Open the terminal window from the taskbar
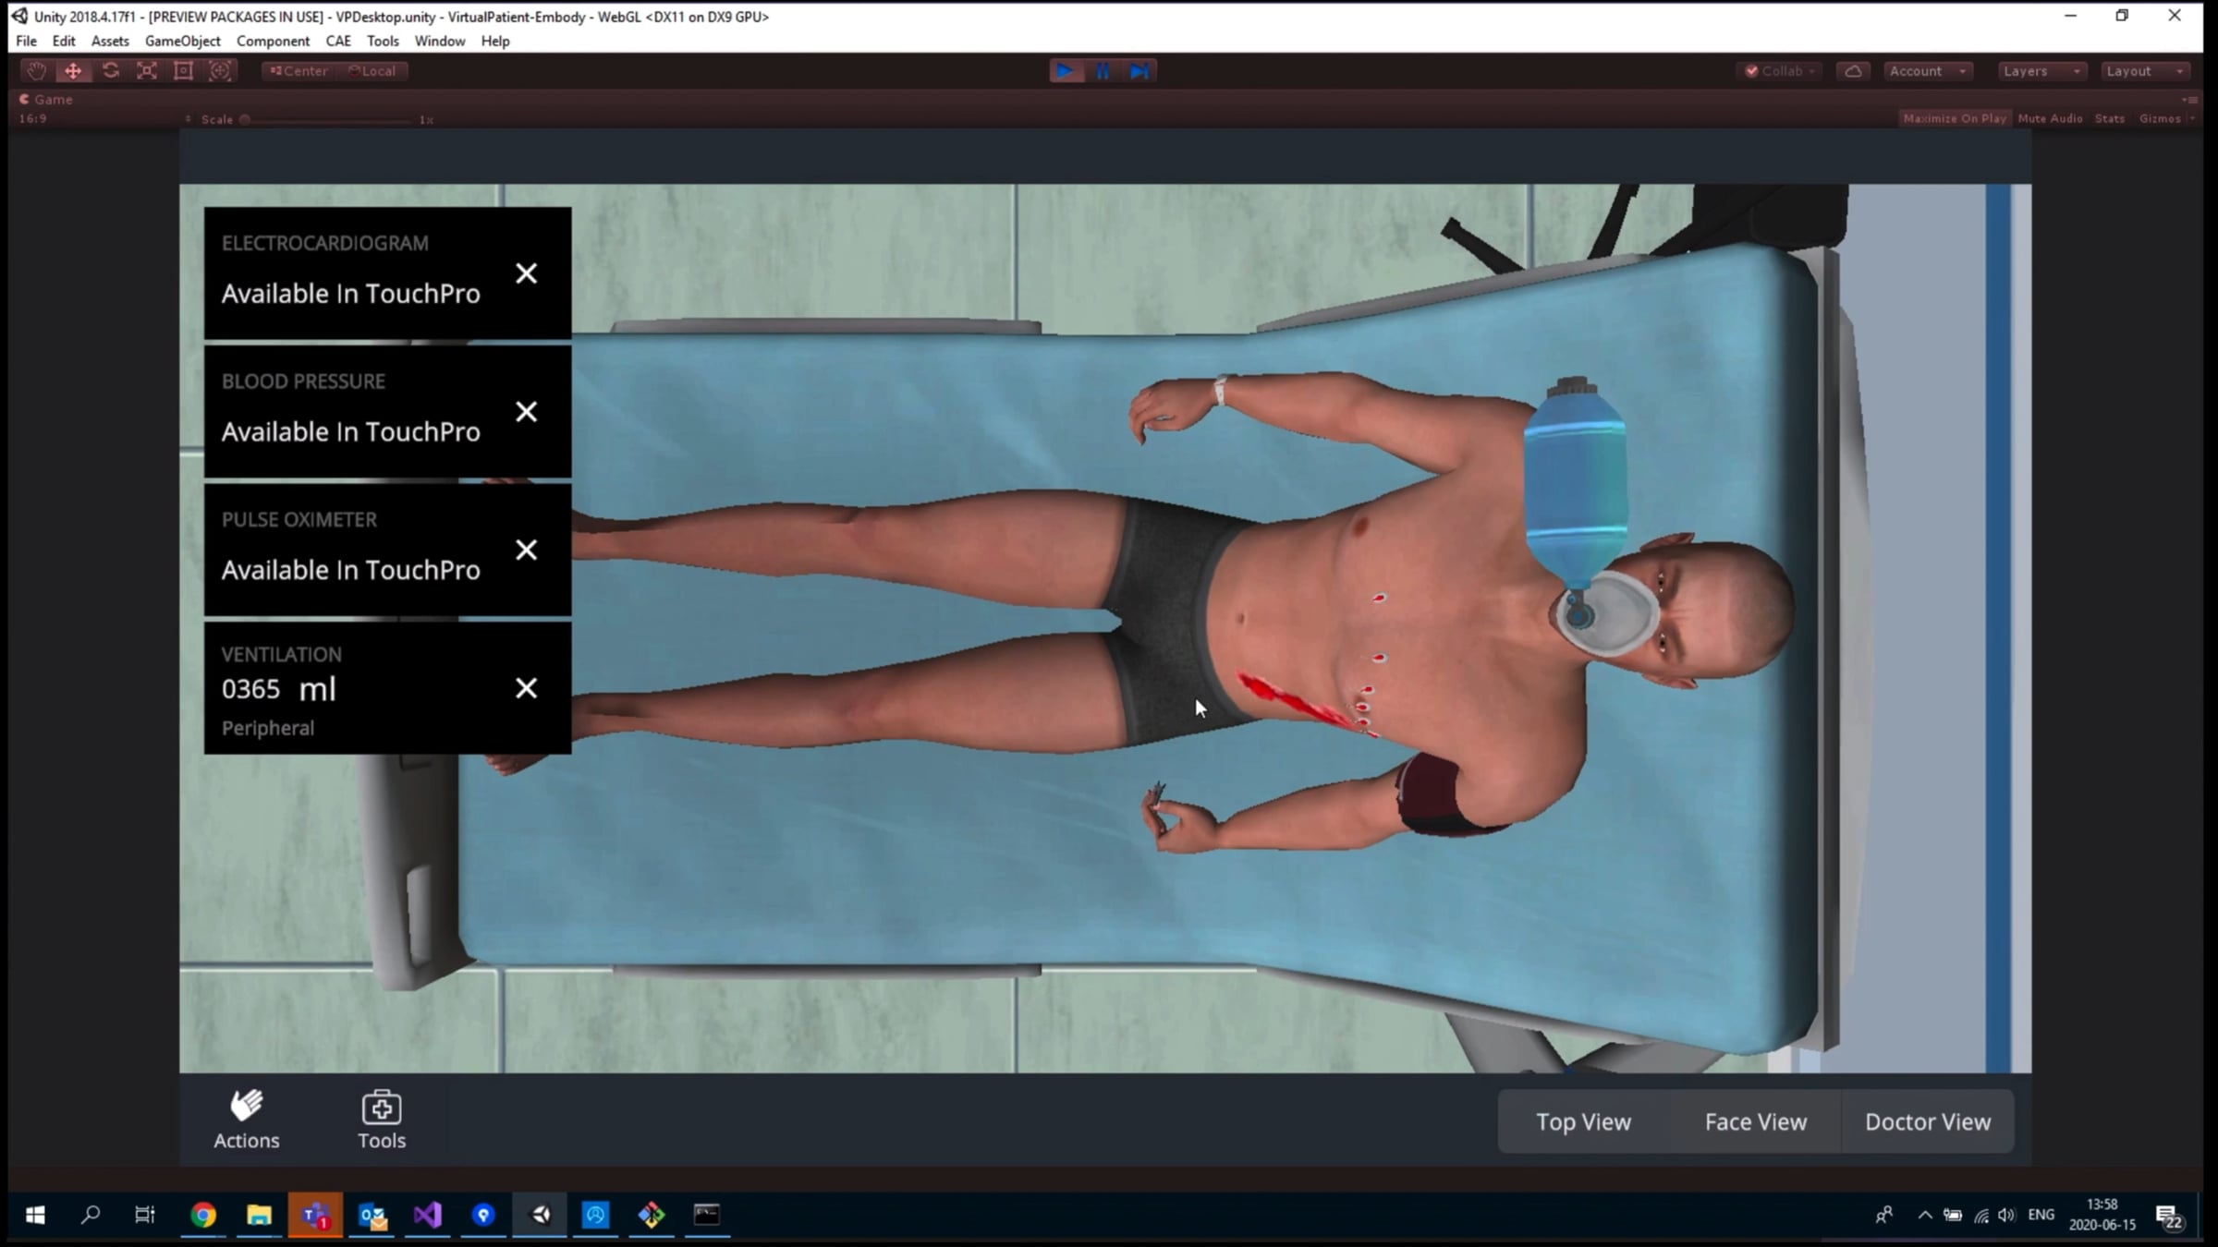This screenshot has height=1247, width=2218. pos(707,1215)
